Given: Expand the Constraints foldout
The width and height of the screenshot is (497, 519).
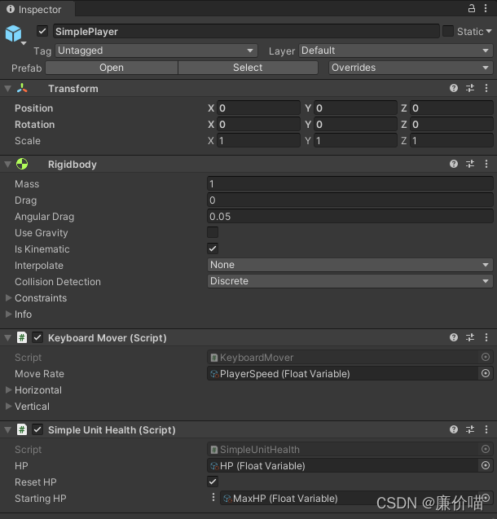Looking at the screenshot, I should coord(9,298).
